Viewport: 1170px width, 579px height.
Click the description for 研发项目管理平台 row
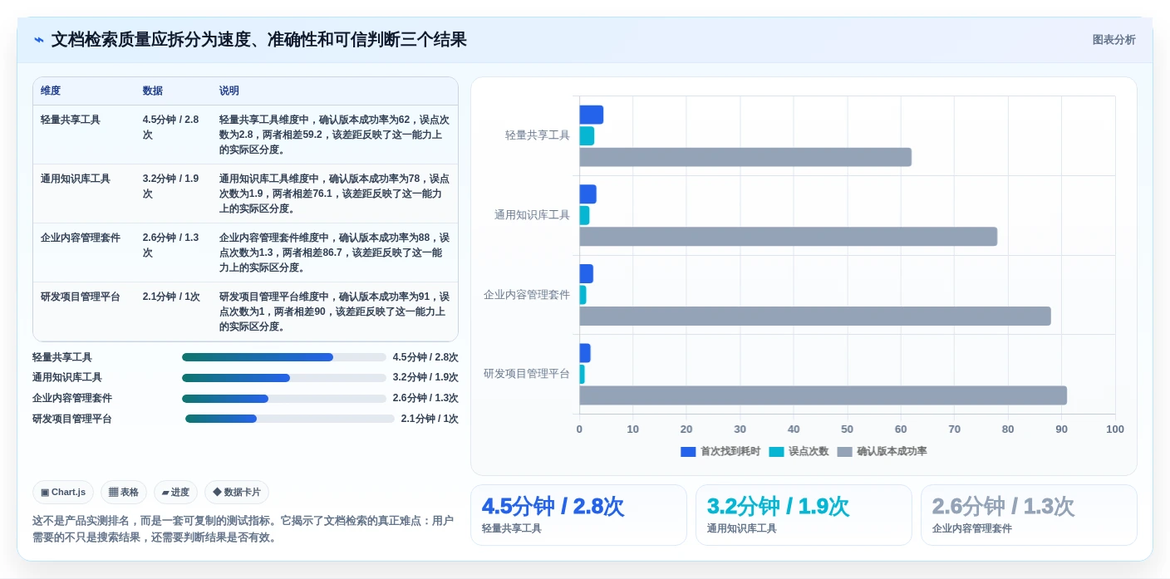pos(334,312)
